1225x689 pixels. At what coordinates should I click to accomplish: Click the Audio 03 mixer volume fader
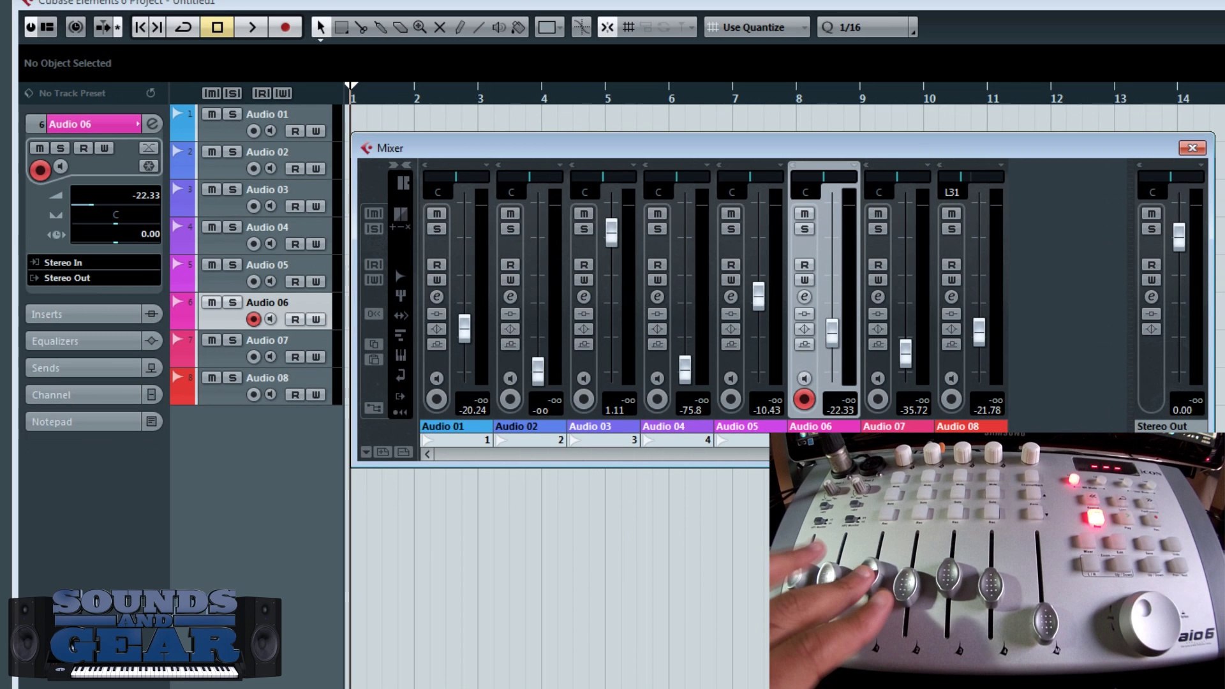(611, 232)
